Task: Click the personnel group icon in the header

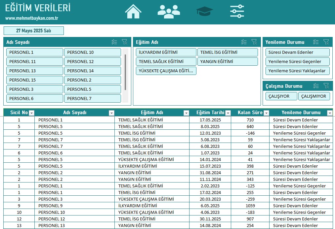Action: click(x=169, y=11)
